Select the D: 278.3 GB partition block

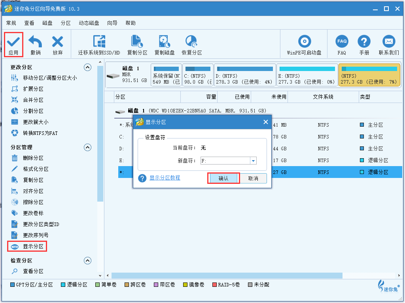click(245, 75)
